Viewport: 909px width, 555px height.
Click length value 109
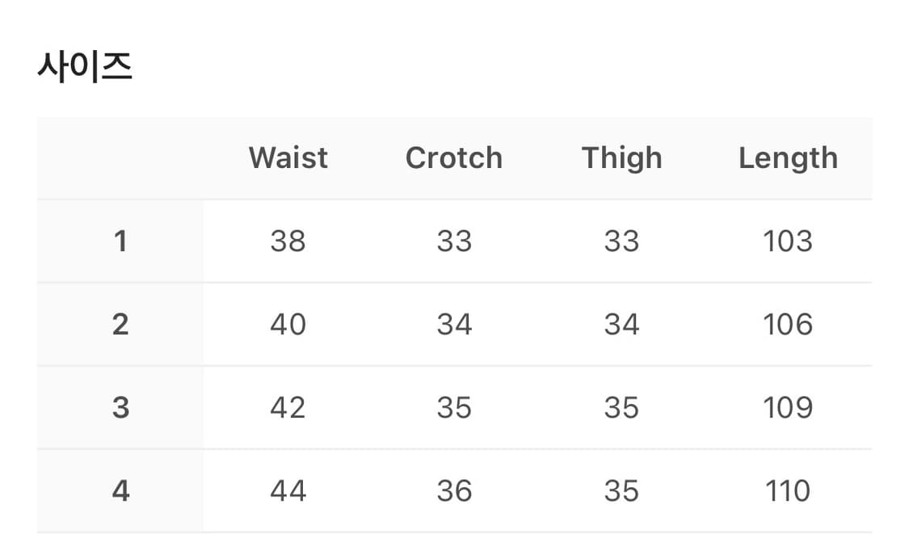coord(788,407)
